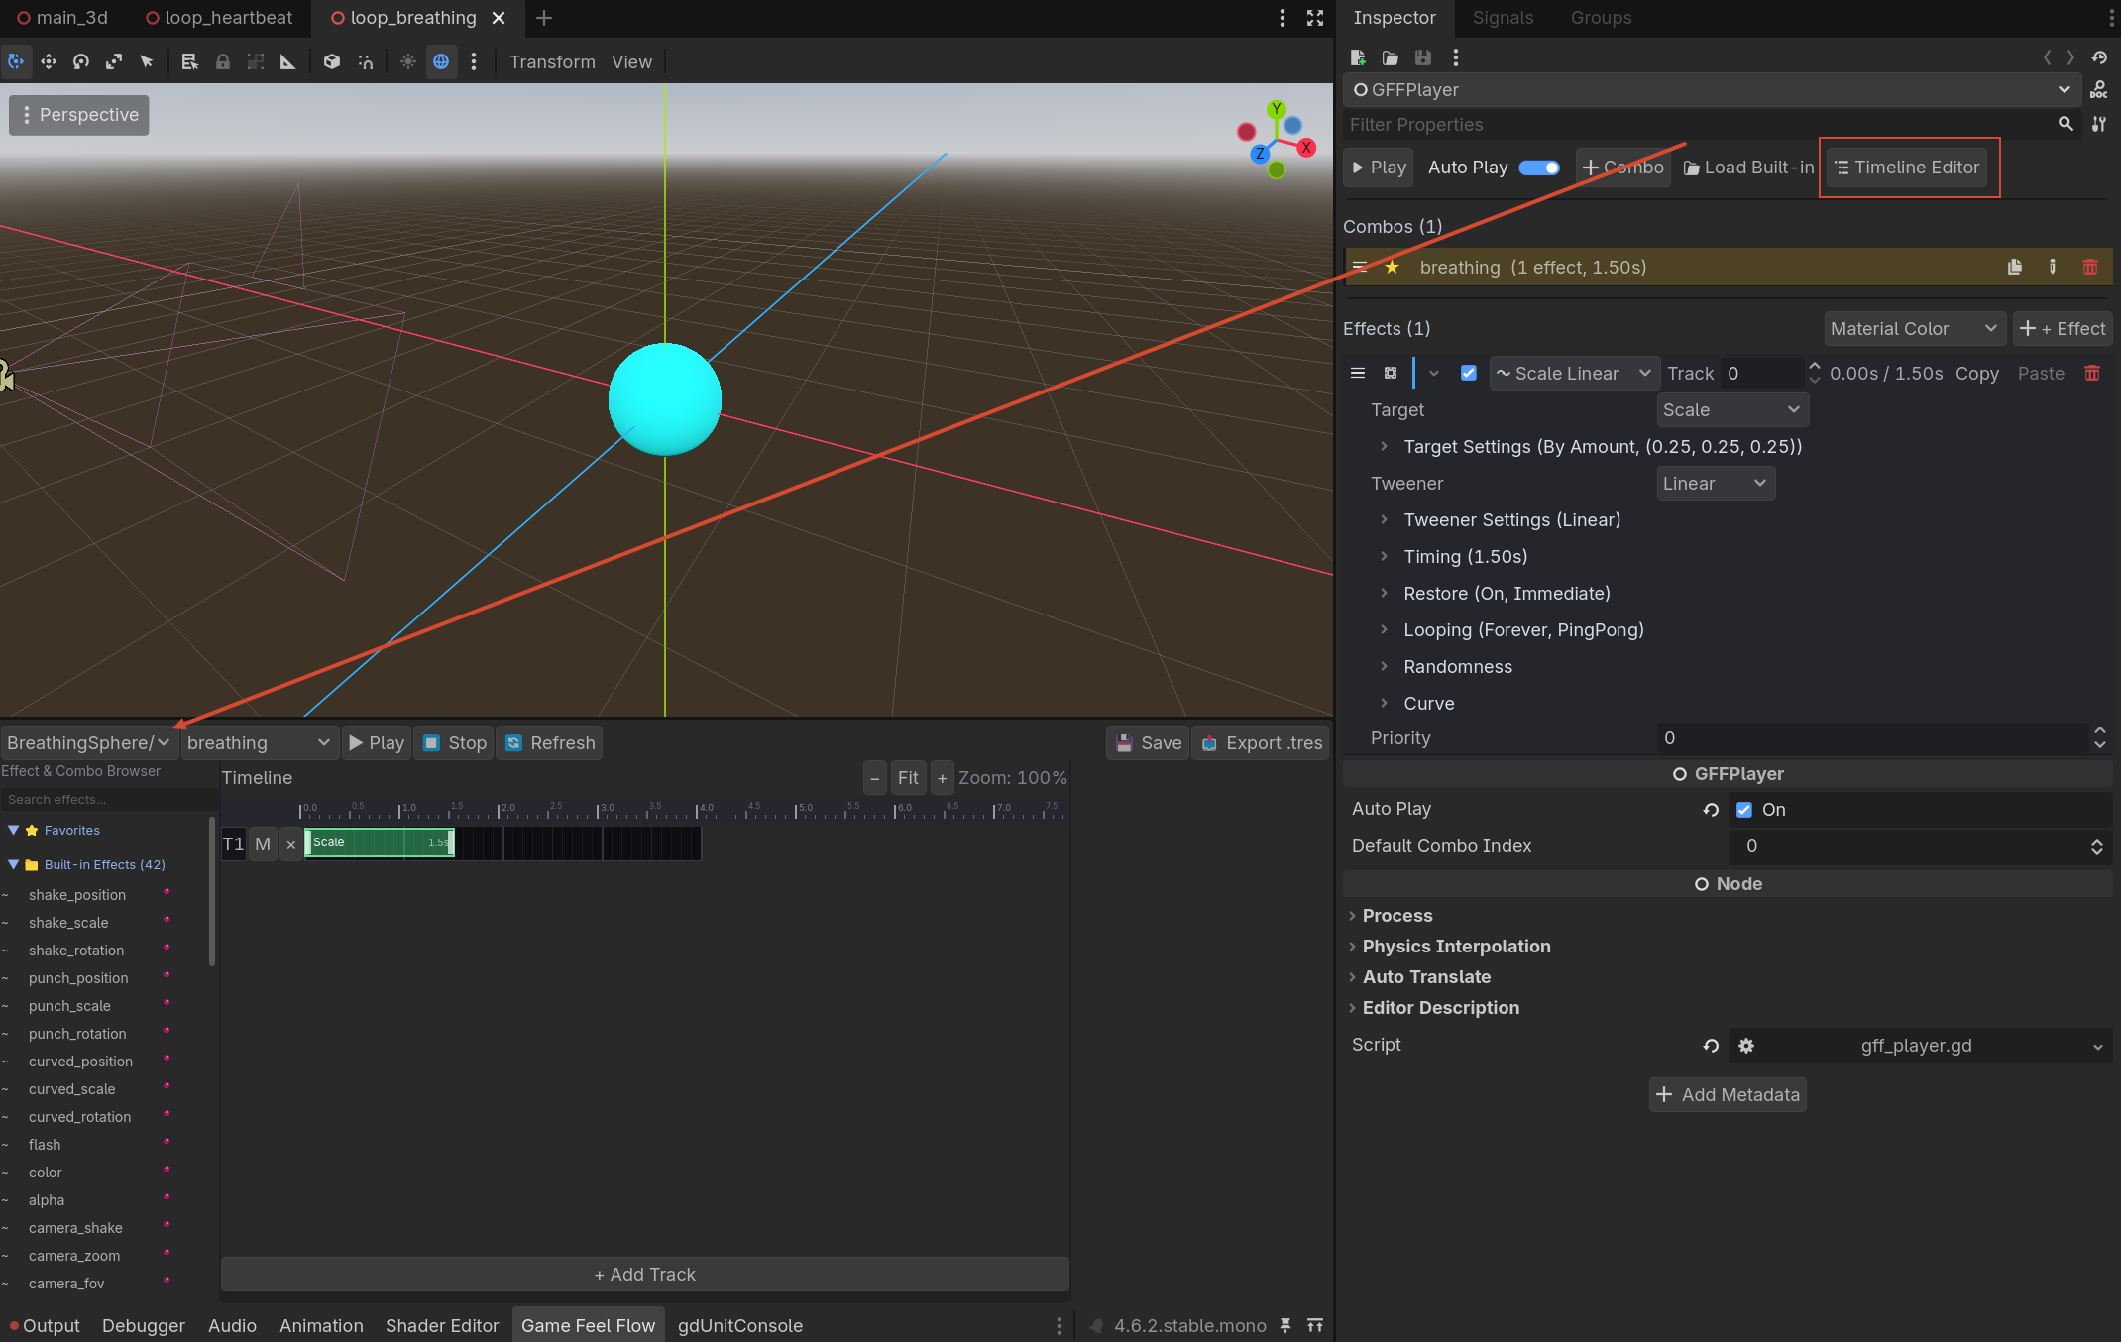
Task: Toggle the Auto Play switch
Action: (x=1539, y=168)
